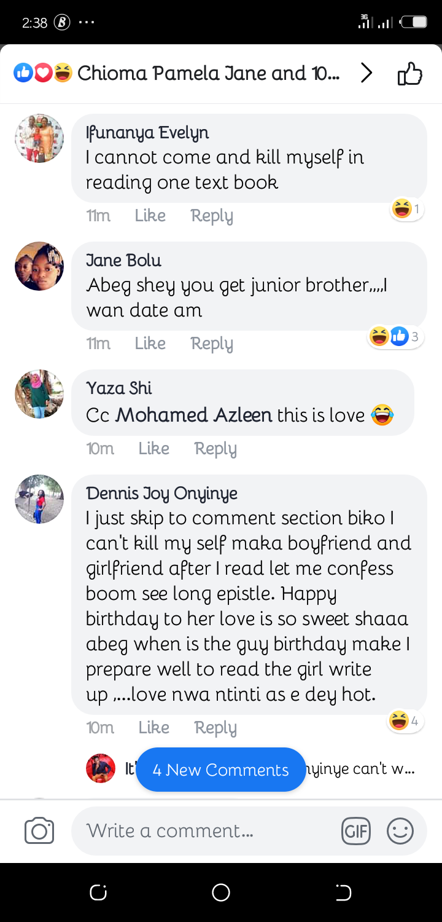Like Jane Bolu's comment

click(150, 344)
